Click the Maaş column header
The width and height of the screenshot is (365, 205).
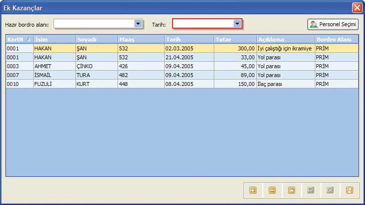(140, 39)
